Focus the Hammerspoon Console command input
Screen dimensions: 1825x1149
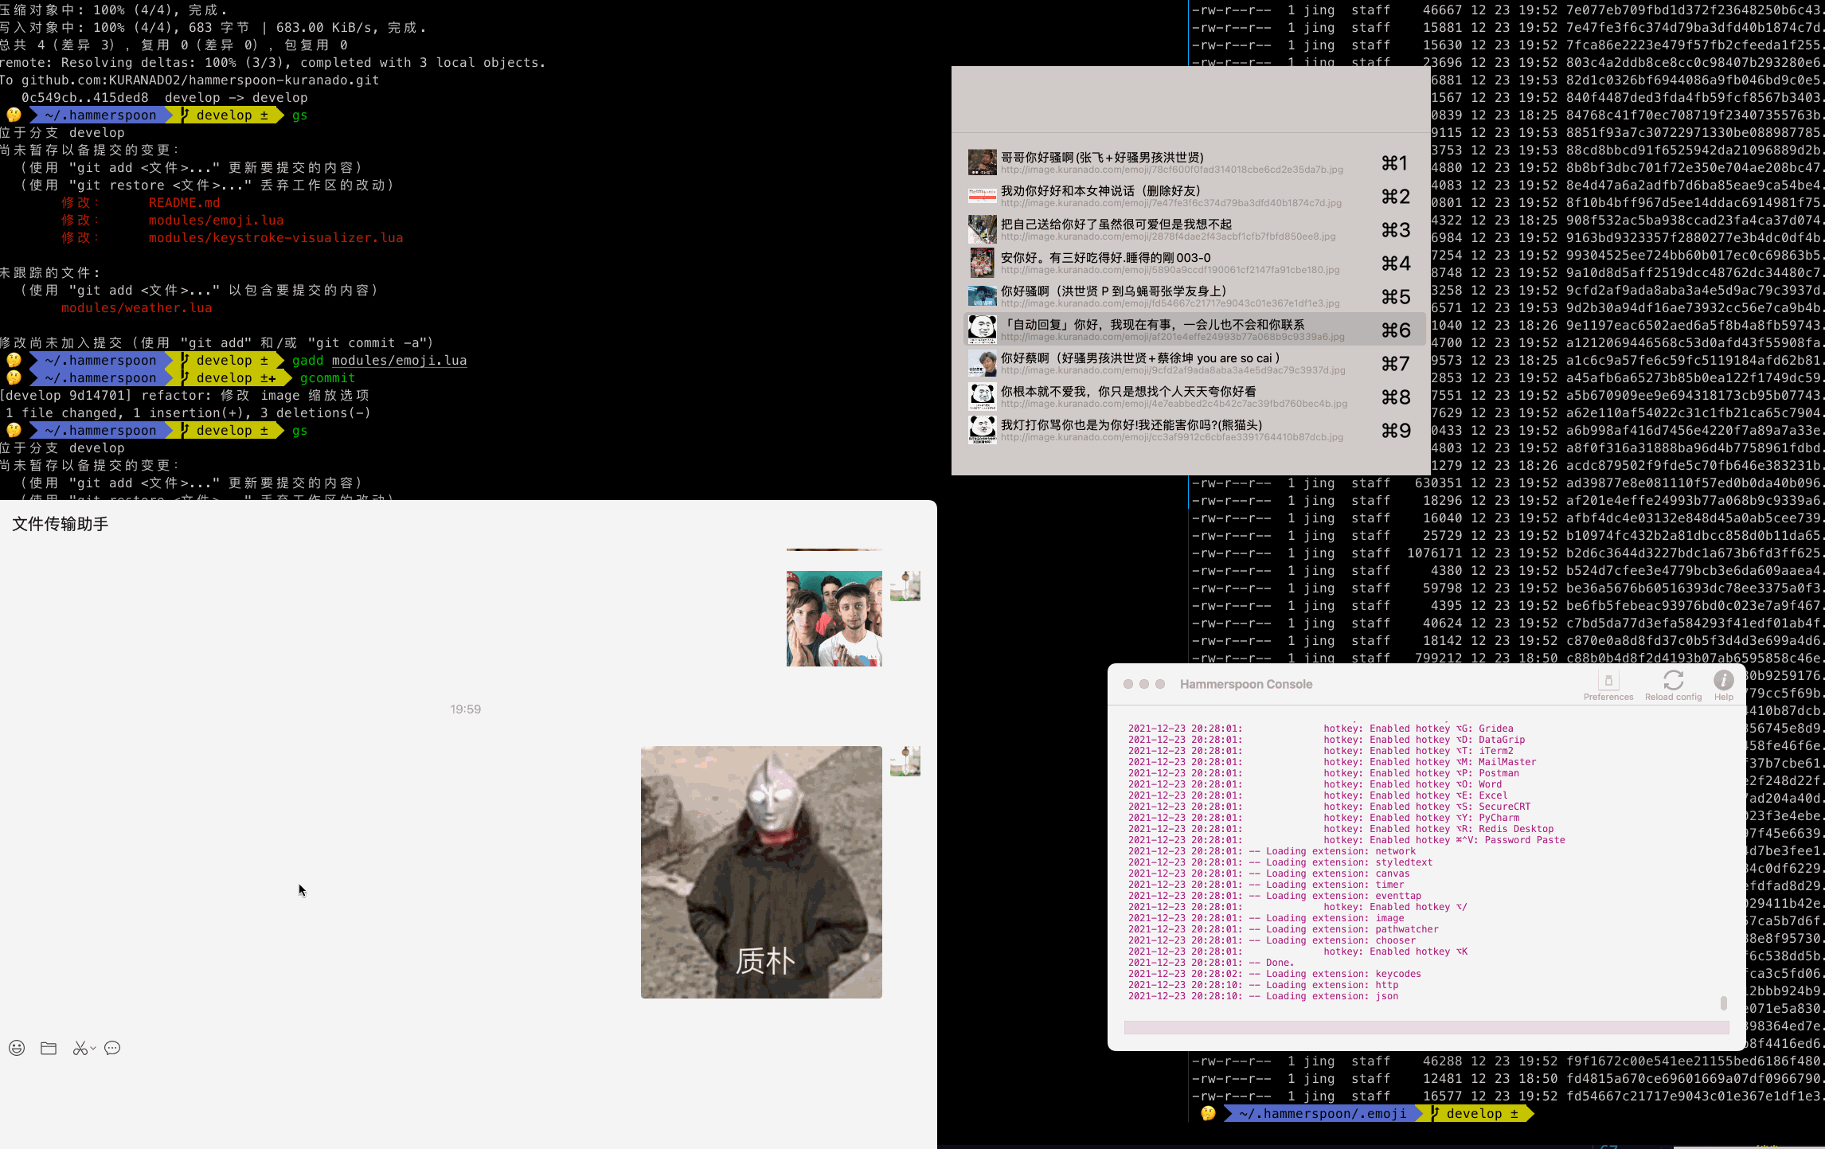(1425, 1027)
